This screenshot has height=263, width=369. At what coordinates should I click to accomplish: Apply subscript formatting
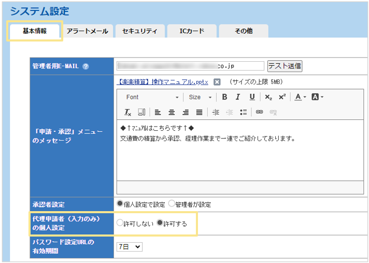(268, 97)
